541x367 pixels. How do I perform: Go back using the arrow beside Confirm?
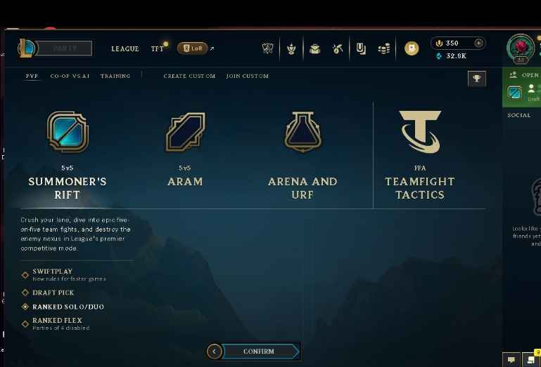214,352
